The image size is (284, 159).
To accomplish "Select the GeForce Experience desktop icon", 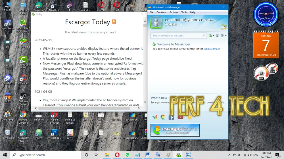I will [23, 99].
